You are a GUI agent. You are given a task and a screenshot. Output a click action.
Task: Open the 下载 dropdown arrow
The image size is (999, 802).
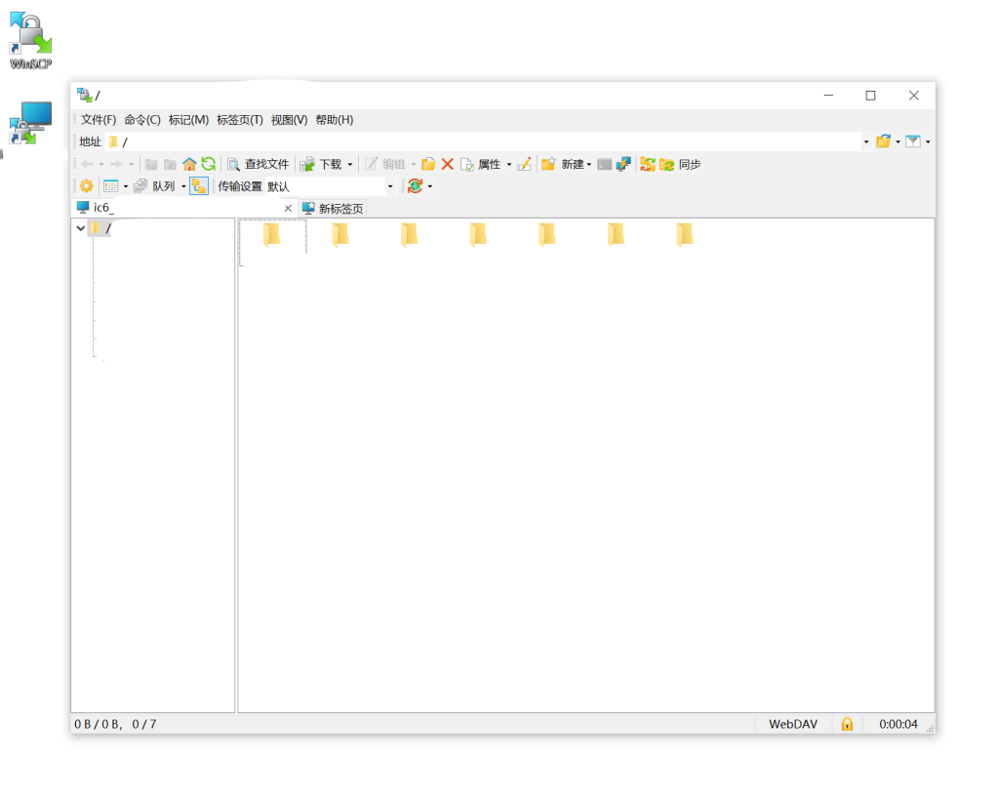tap(350, 164)
